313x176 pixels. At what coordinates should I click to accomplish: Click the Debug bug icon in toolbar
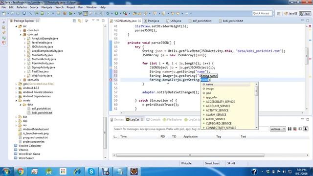tap(108, 13)
